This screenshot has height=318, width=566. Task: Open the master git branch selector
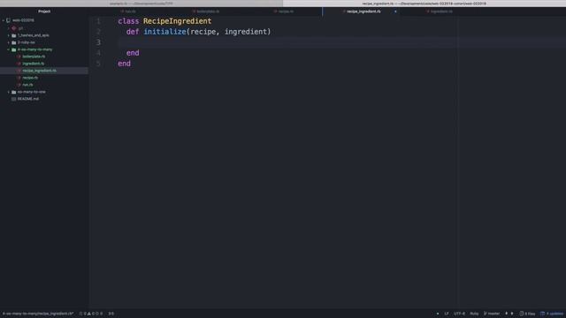[x=492, y=314]
